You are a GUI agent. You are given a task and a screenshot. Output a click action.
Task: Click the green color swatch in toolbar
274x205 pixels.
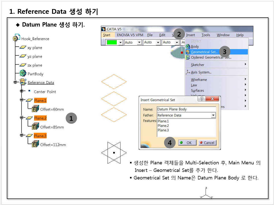[112, 42]
